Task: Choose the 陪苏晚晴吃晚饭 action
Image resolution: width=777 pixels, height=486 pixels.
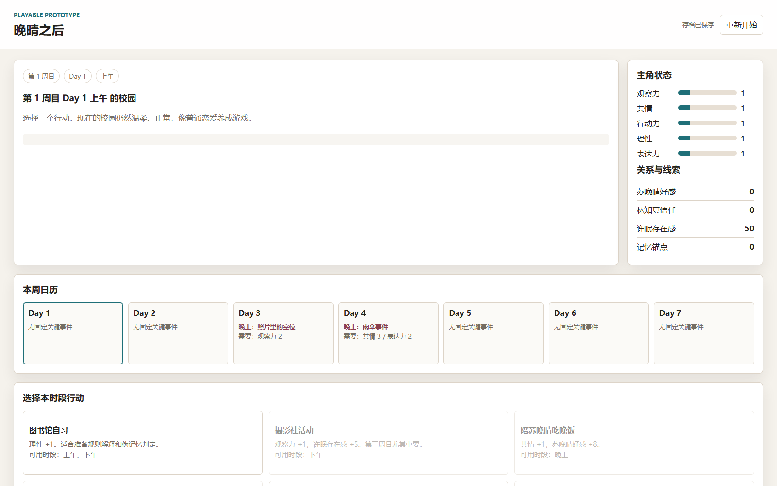Action: pos(634,443)
